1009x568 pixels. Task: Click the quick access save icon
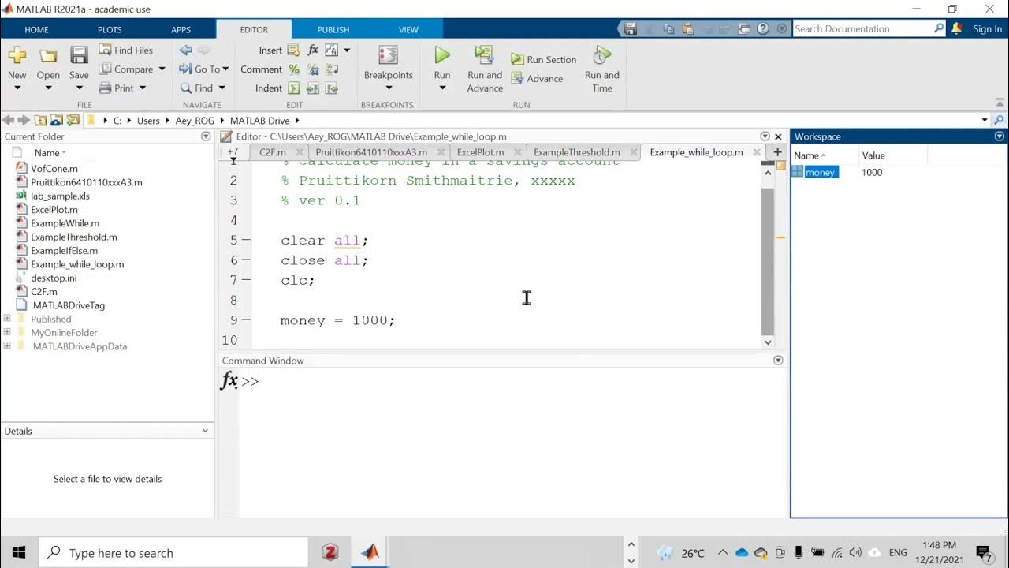630,28
